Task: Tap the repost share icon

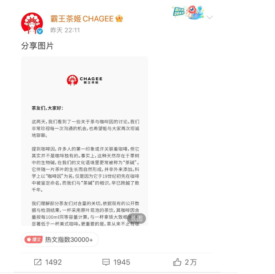Action: 38,262
